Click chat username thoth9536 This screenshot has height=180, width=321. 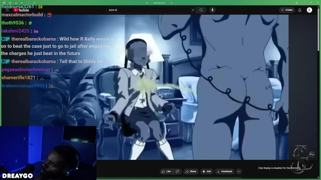13,23
